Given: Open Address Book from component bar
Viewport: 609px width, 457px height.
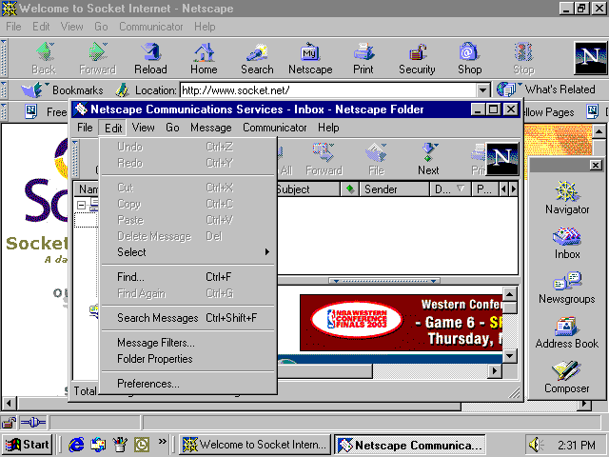Looking at the screenshot, I should tap(567, 332).
